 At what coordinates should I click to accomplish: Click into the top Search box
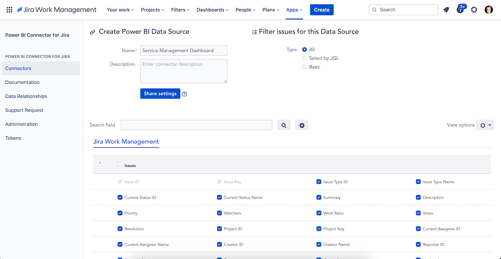pos(404,10)
